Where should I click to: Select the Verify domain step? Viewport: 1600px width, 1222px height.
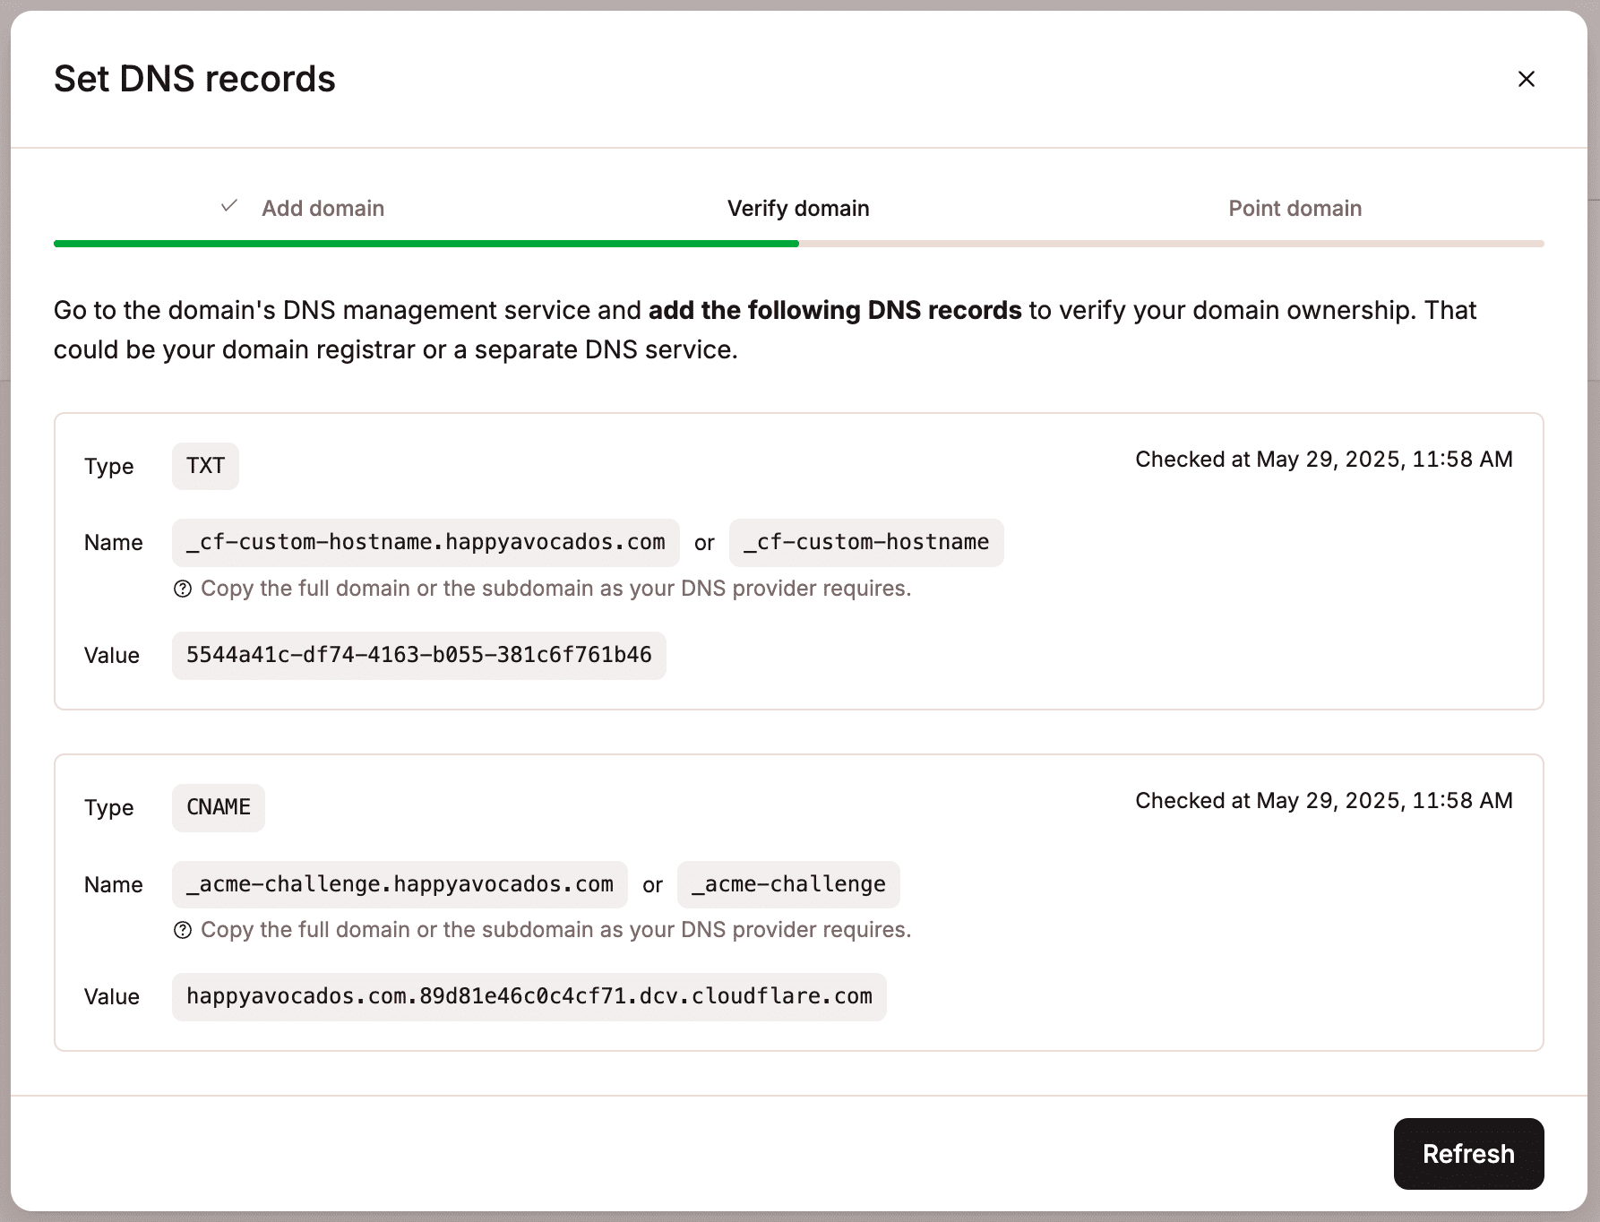[x=797, y=208]
